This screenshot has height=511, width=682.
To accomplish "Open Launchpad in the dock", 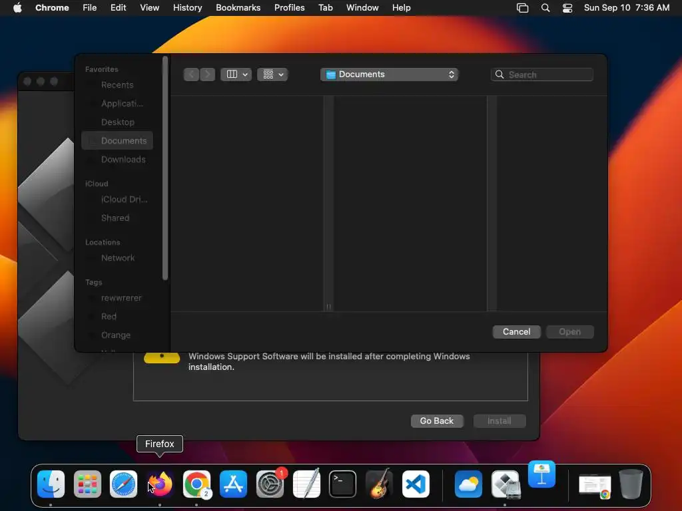I will pos(87,484).
